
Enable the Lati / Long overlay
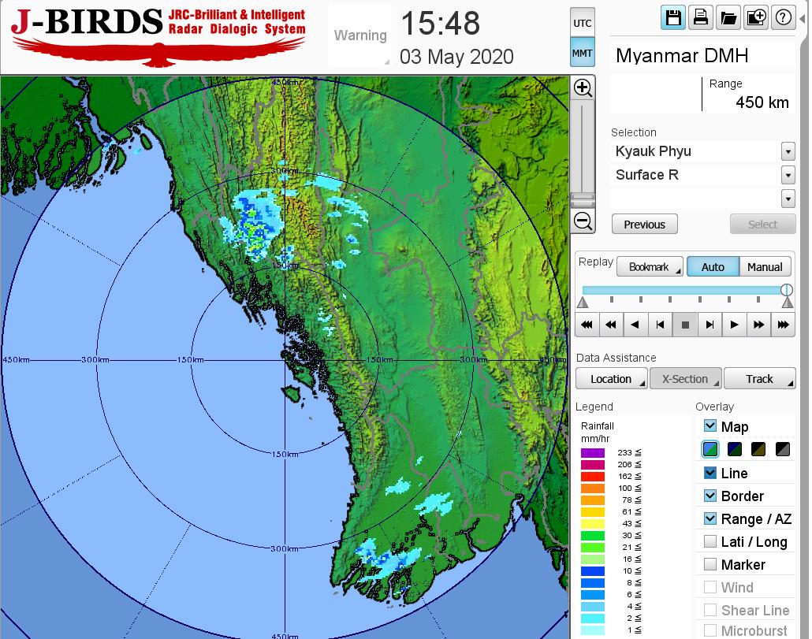coord(710,541)
